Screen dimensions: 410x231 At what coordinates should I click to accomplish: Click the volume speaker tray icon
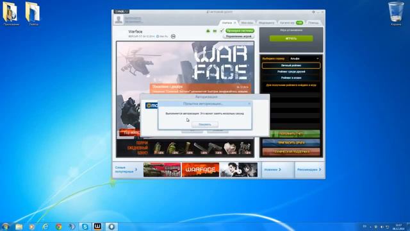tap(382, 227)
